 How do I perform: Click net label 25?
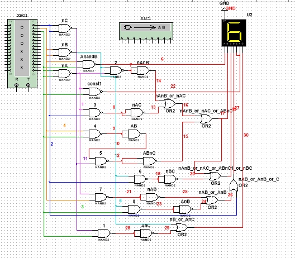(x=185, y=192)
